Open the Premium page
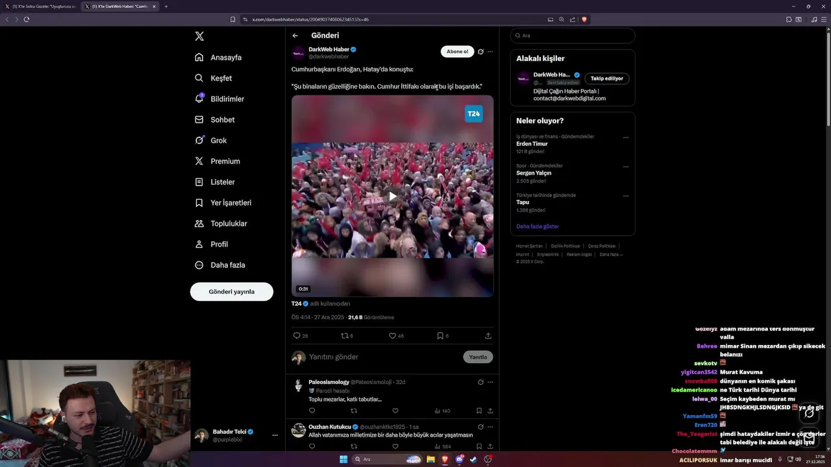Screen dimensions: 831x467 217,161
